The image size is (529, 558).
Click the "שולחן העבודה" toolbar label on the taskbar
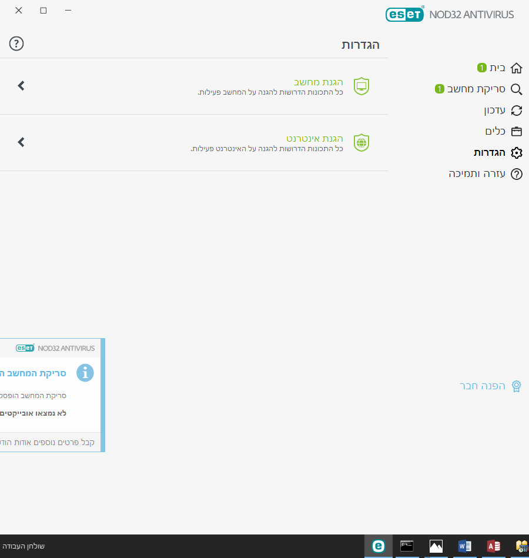click(24, 546)
